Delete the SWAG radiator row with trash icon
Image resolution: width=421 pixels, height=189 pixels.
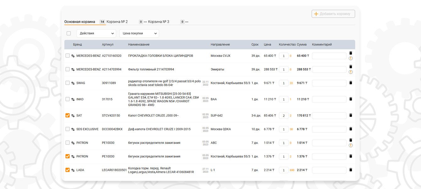coord(351,83)
